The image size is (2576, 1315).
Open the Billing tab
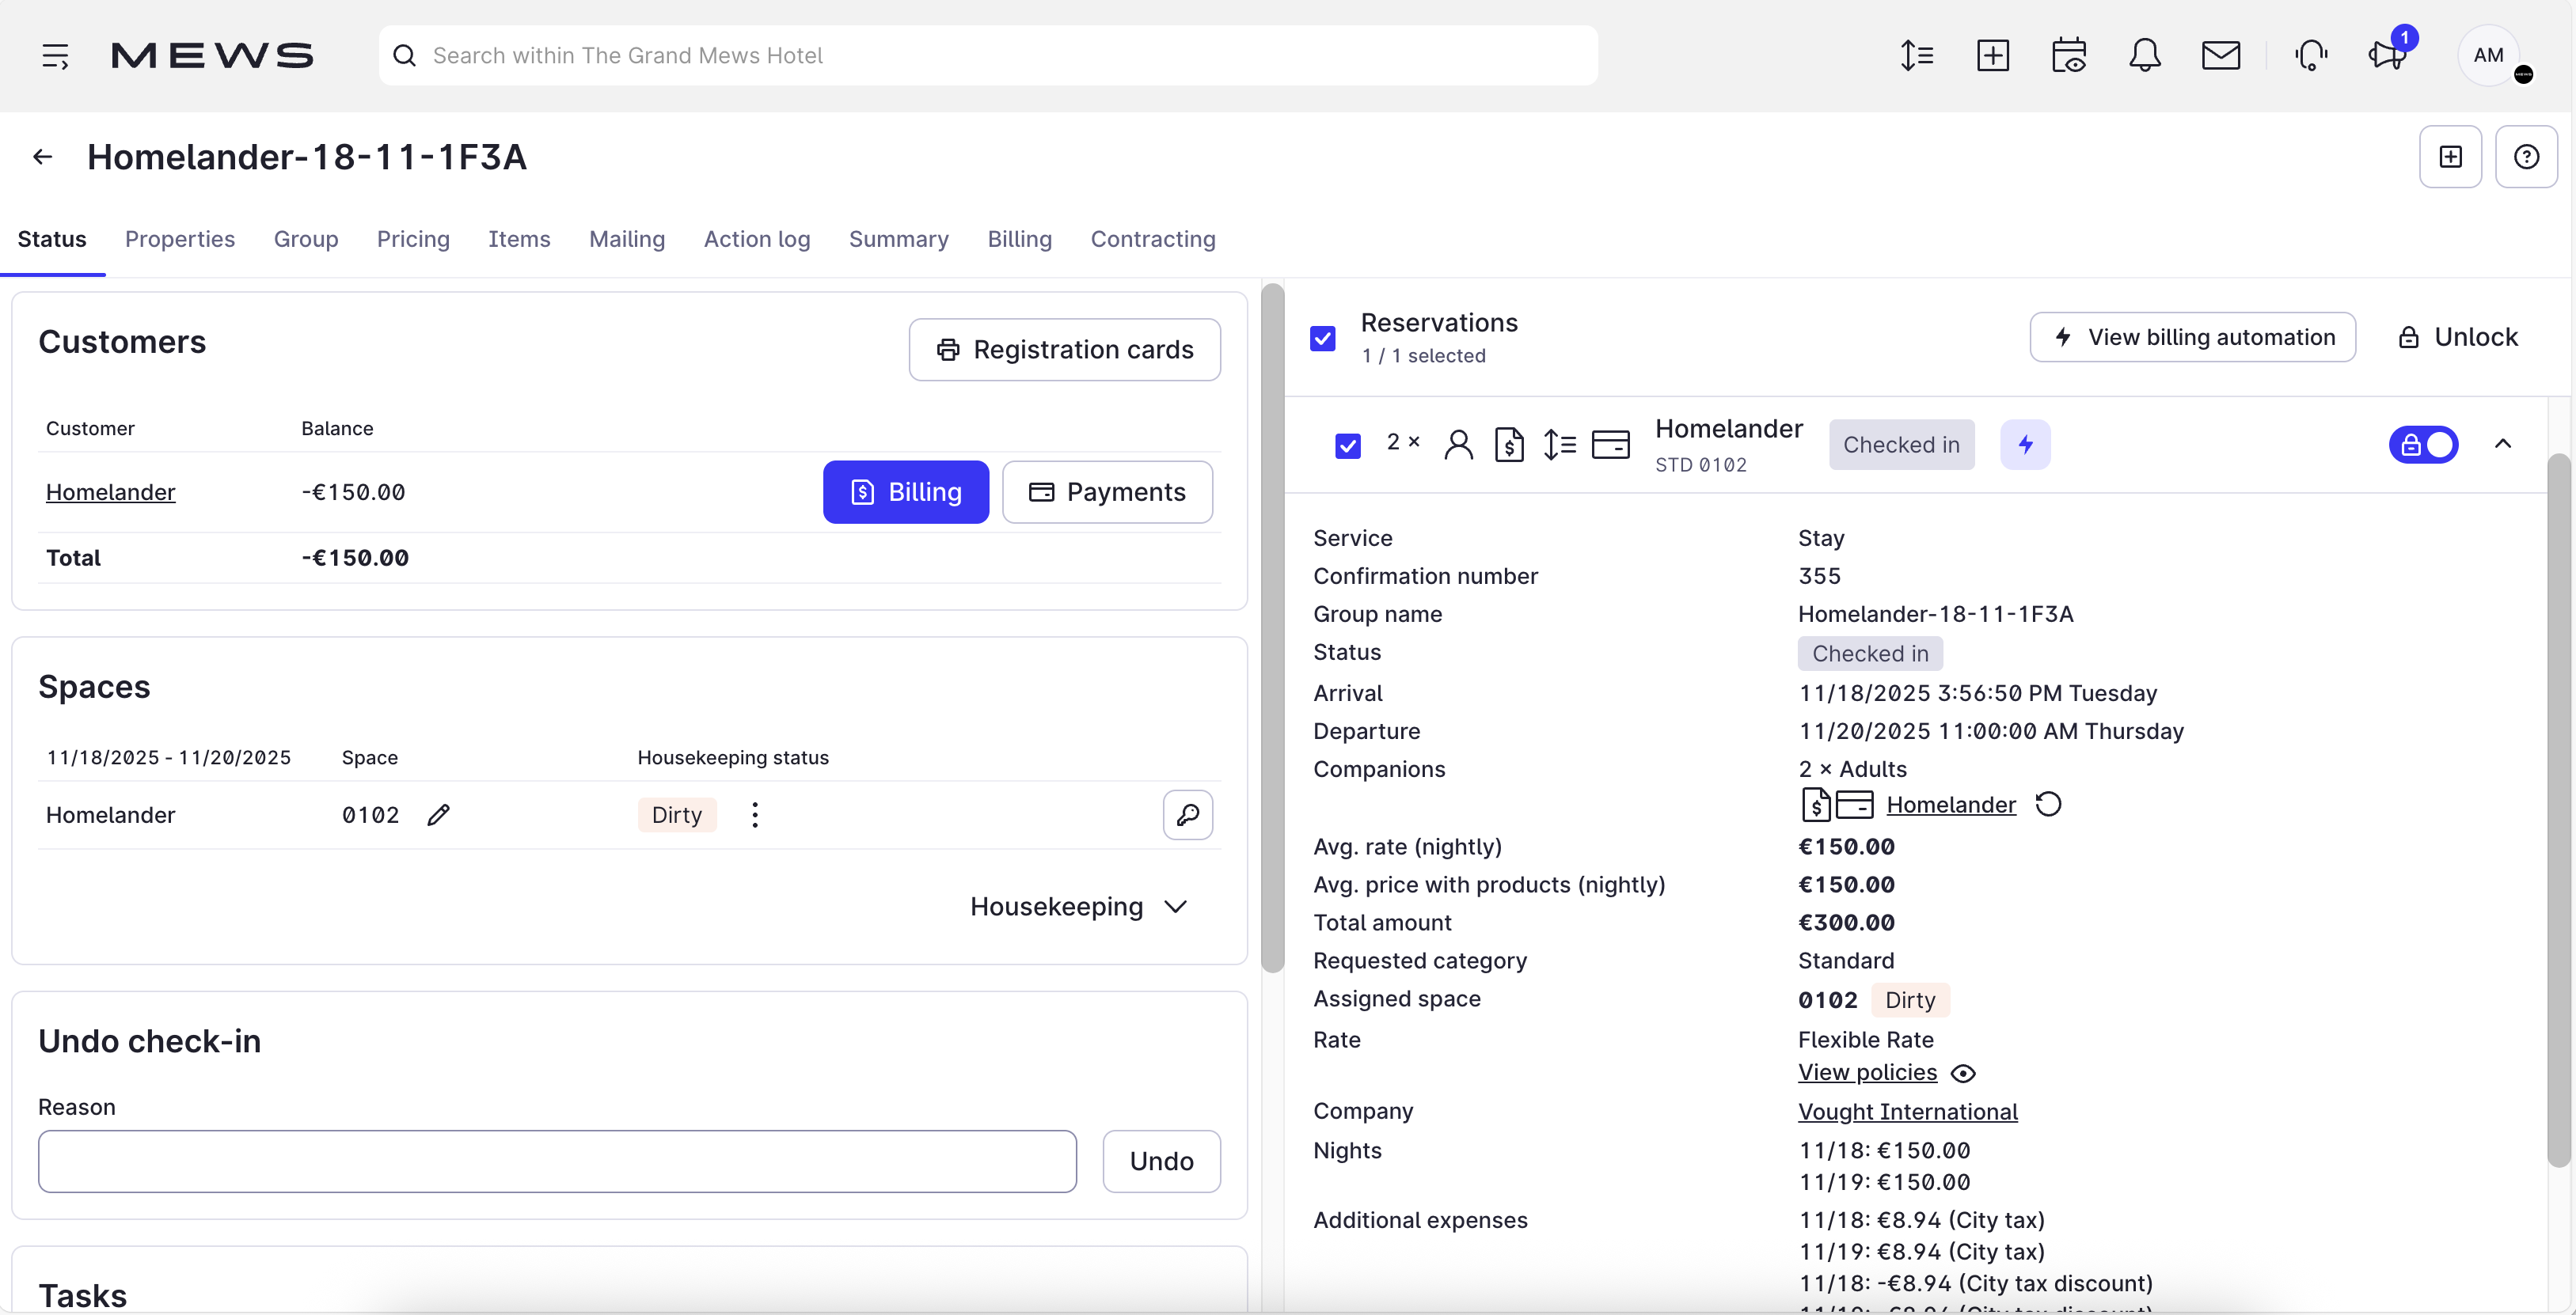[x=1019, y=239]
